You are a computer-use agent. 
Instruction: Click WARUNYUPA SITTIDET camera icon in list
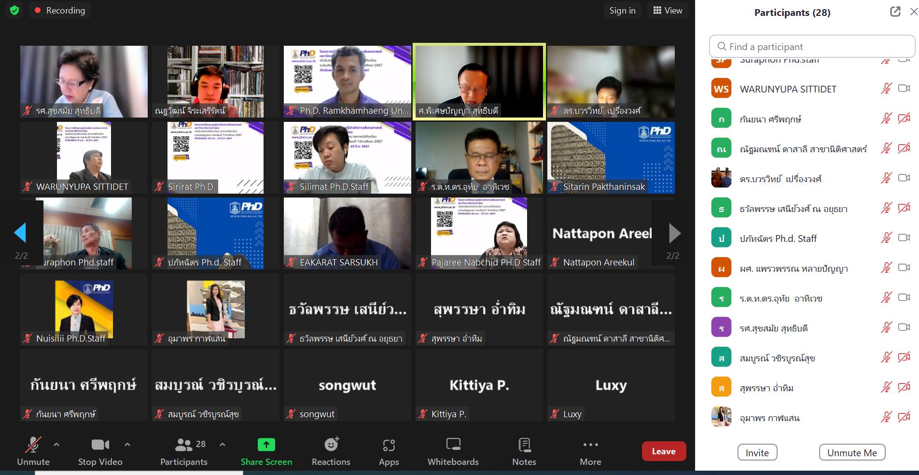click(x=904, y=89)
